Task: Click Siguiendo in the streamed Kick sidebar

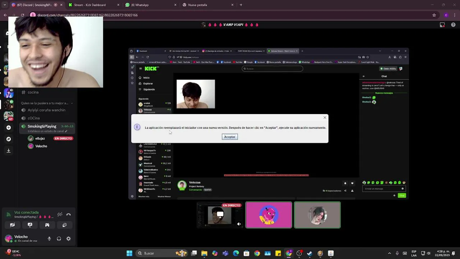Action: coord(149,89)
